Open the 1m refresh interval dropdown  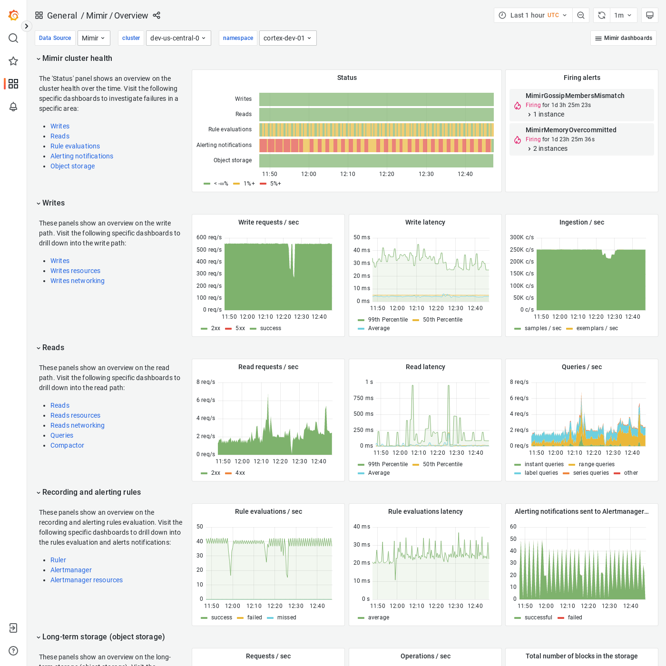point(623,15)
